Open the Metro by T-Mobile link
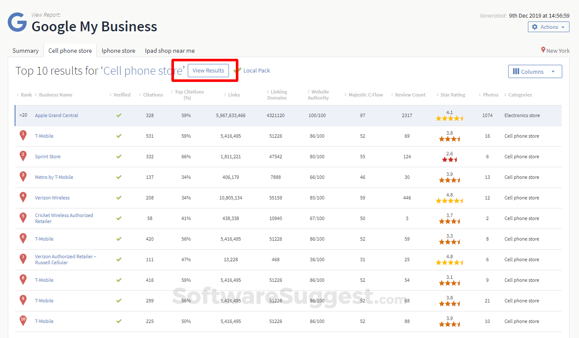The width and height of the screenshot is (579, 338). [54, 177]
